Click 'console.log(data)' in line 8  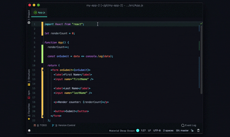pos(99,56)
